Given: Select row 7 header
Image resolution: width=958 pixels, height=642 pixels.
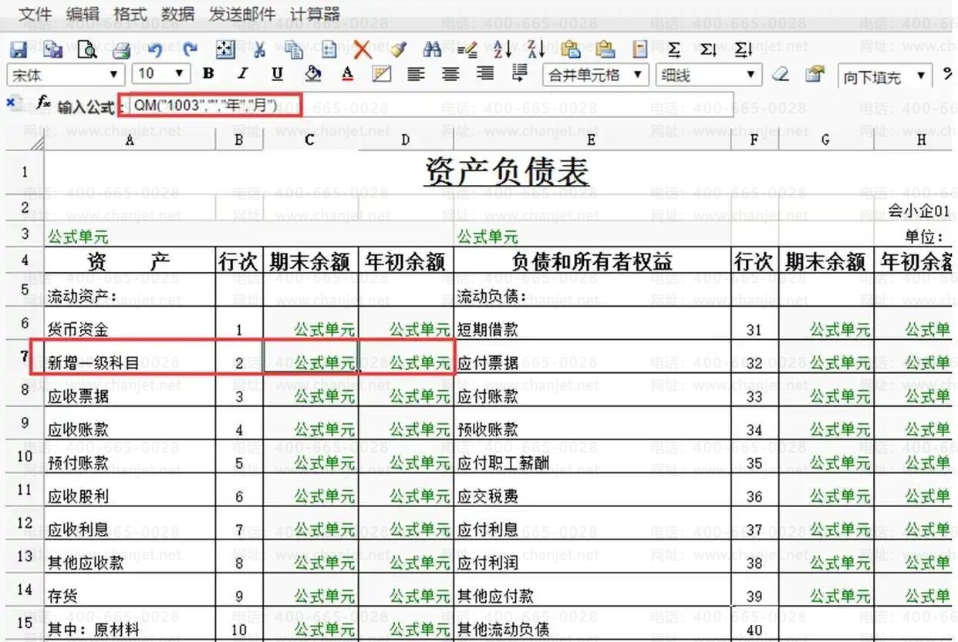Looking at the screenshot, I should [x=24, y=357].
